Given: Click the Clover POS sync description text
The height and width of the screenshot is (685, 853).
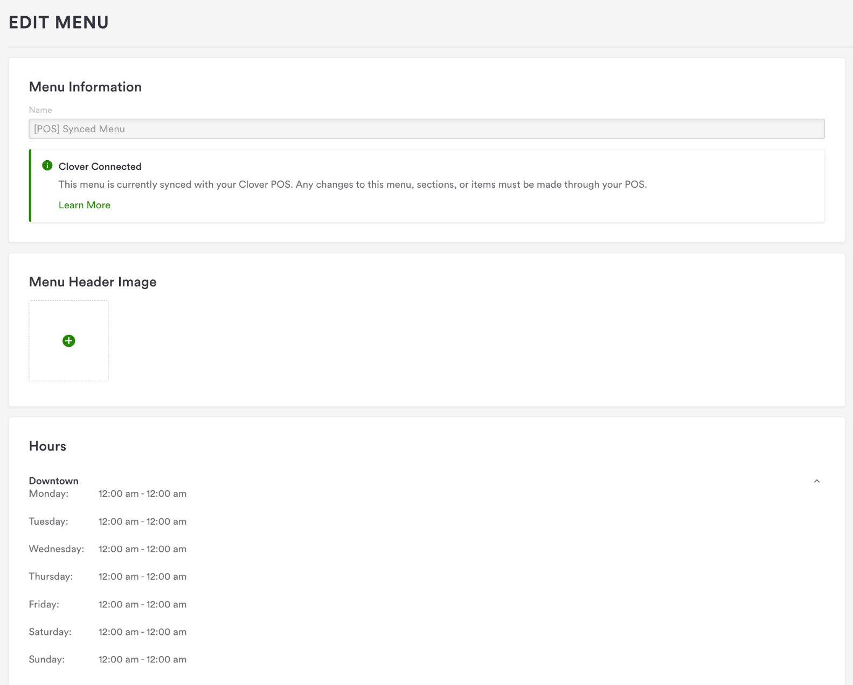Looking at the screenshot, I should [x=352, y=184].
